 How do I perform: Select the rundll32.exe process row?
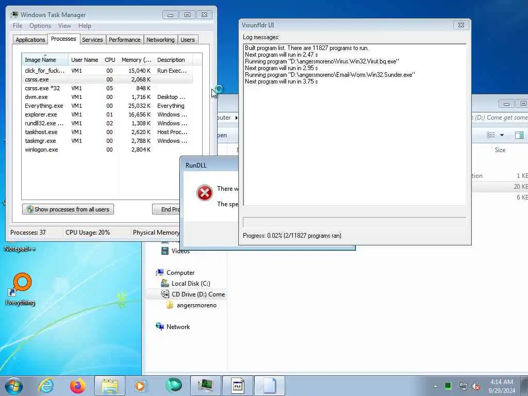(107, 123)
